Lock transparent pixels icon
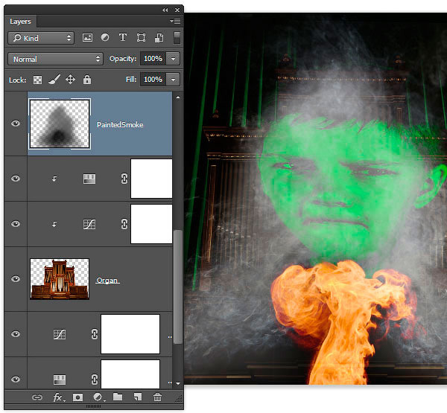 click(x=38, y=80)
